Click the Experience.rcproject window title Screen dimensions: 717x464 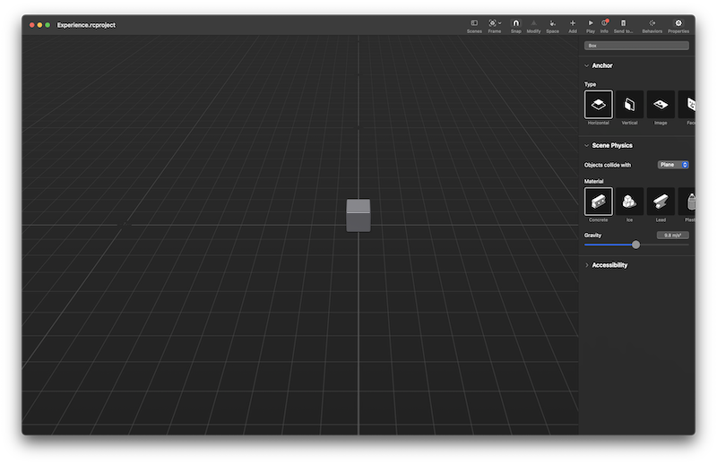pyautogui.click(x=86, y=25)
